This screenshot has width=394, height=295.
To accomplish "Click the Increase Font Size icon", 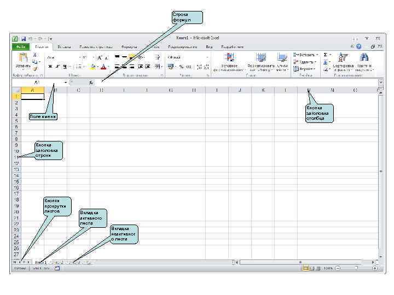I will click(100, 58).
